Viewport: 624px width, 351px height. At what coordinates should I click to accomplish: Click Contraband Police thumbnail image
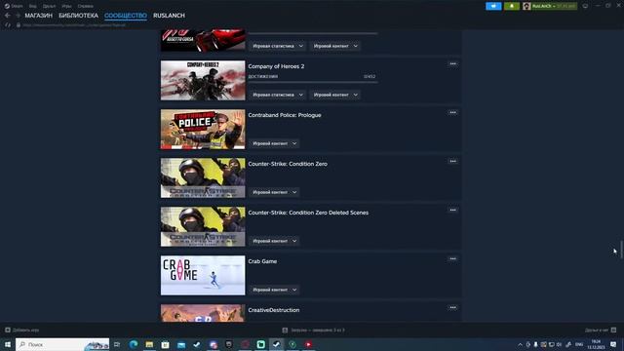pos(203,130)
